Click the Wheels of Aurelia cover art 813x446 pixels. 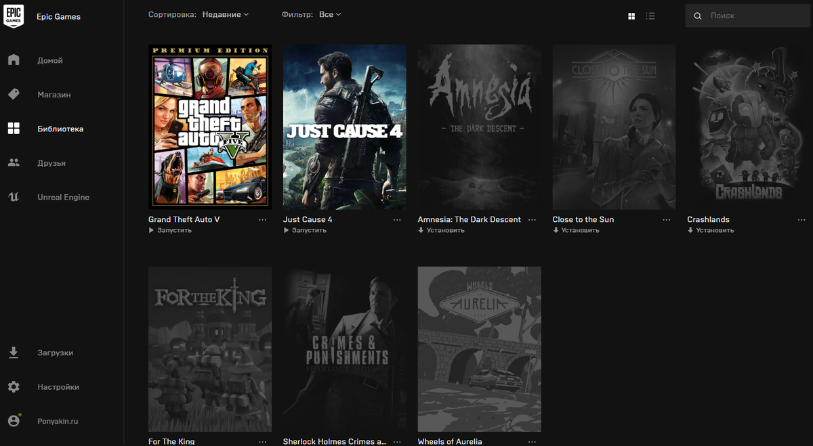(480, 349)
